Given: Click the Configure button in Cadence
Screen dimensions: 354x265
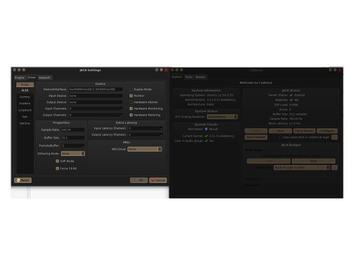Looking at the screenshot, I should (327, 131).
